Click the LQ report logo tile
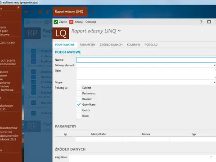Image resolution: width=216 pixels, height=162 pixels. pos(61,33)
